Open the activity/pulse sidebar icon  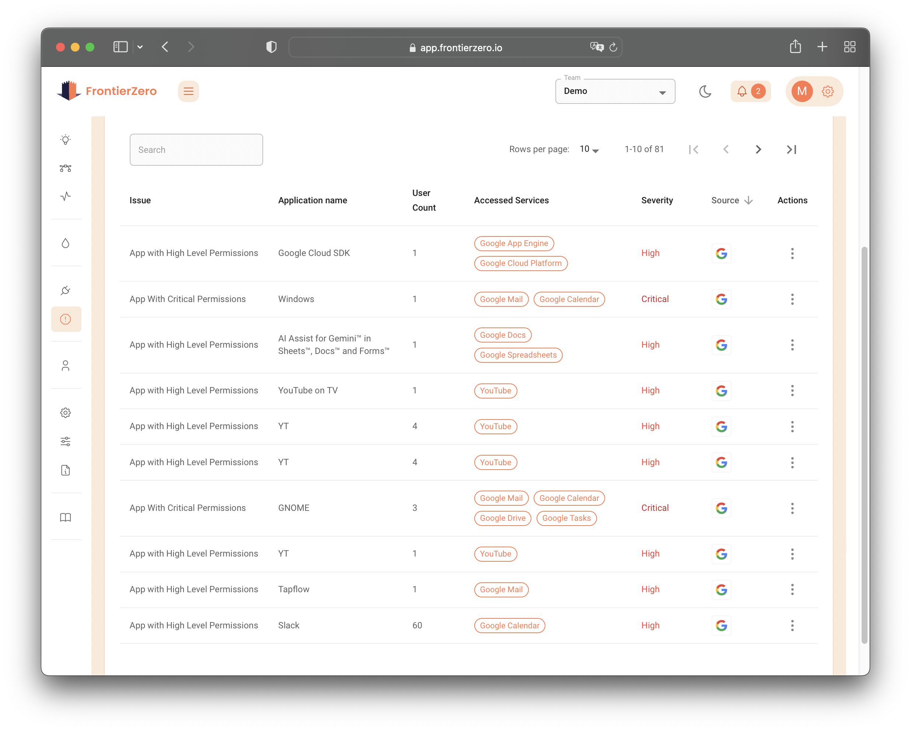point(65,197)
